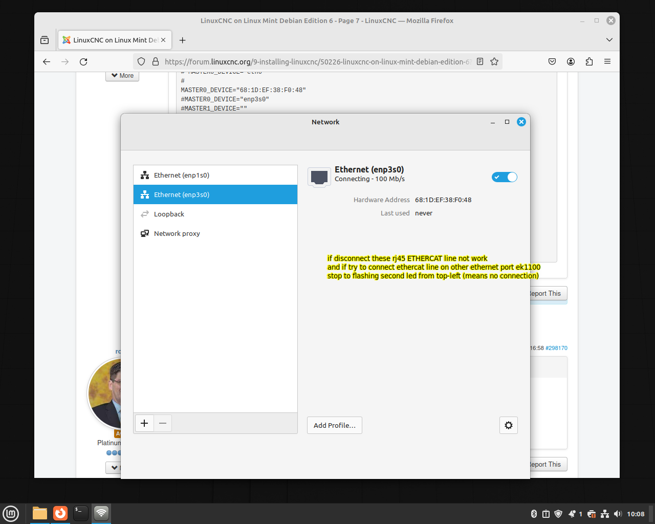Image resolution: width=655 pixels, height=524 pixels.
Task: Open post link #298170
Action: pos(556,348)
